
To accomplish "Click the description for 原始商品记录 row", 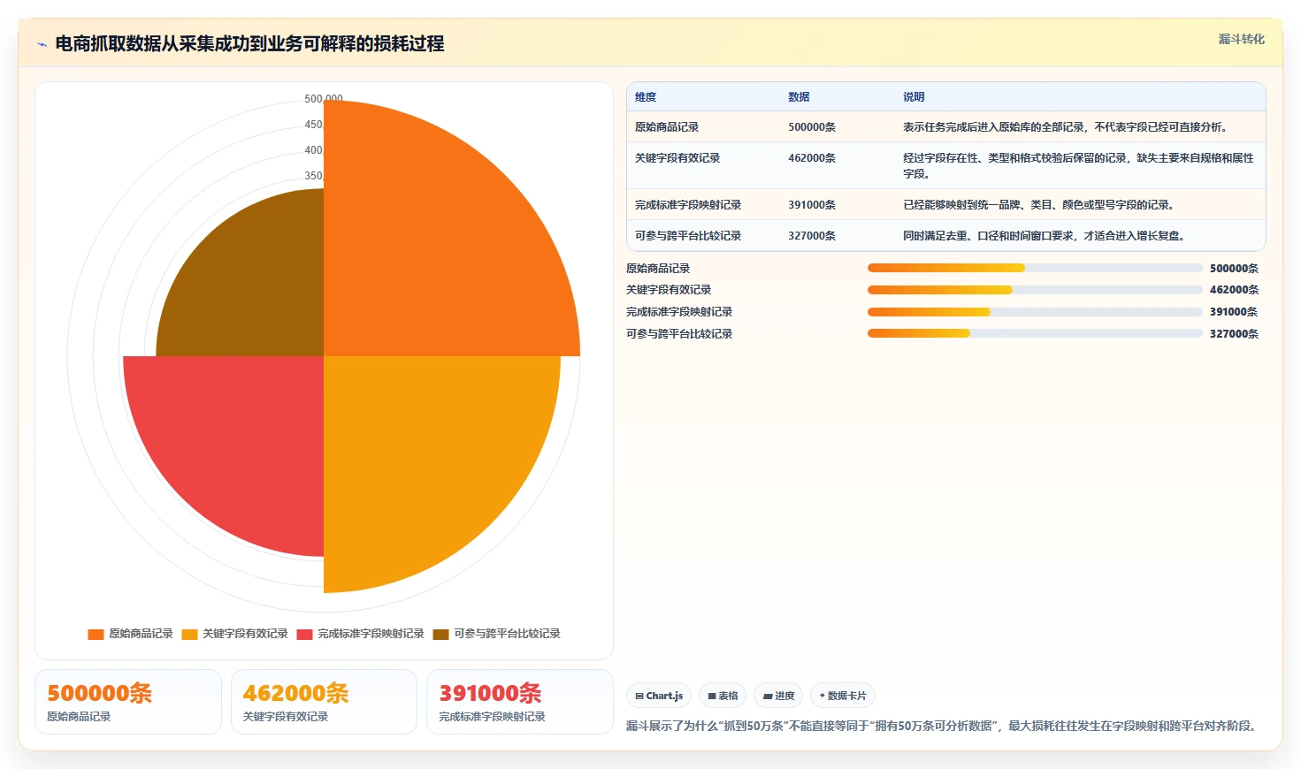I will (x=1065, y=127).
